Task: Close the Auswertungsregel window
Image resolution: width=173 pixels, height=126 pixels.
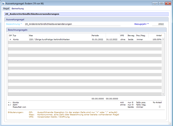Action: (168, 3)
